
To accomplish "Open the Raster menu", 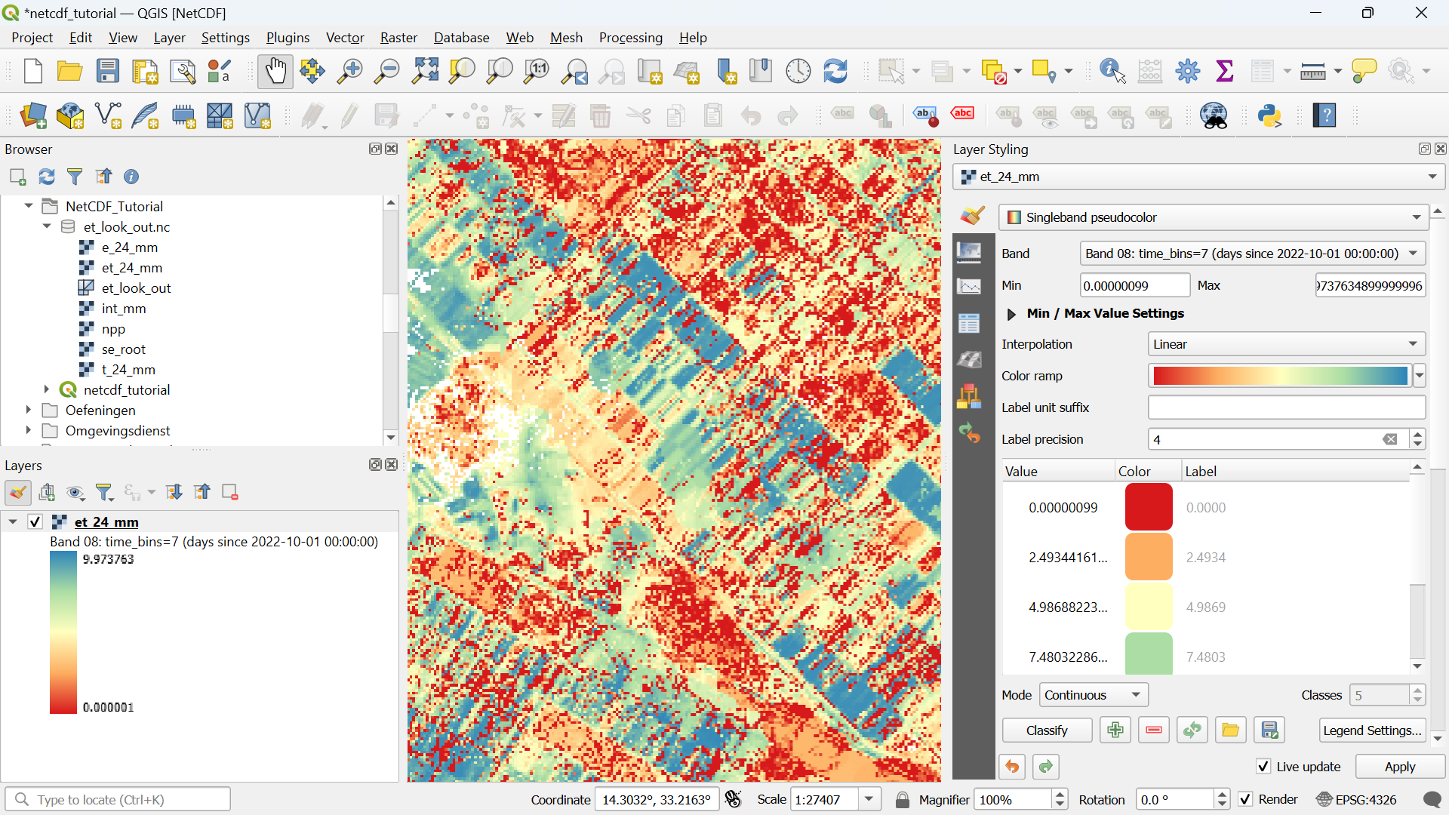I will (x=398, y=37).
